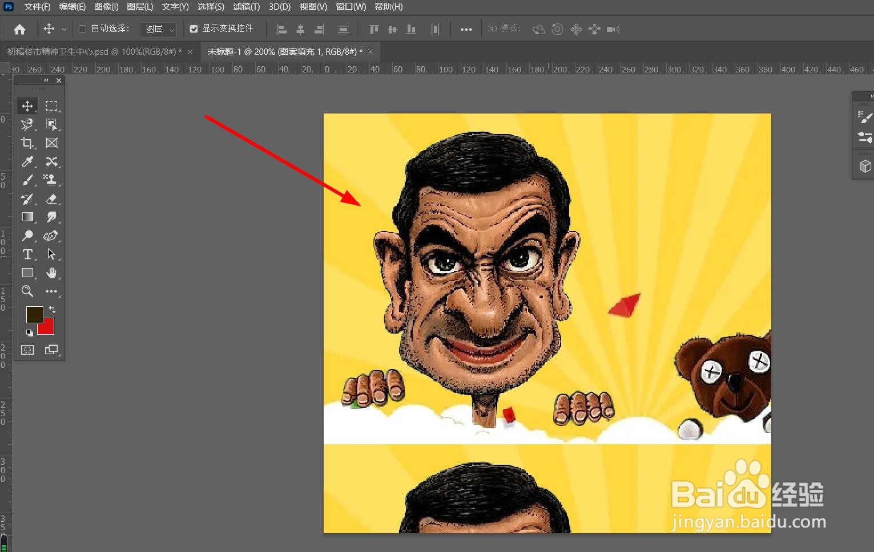Image resolution: width=874 pixels, height=552 pixels.
Task: Select the Horizontal Type tool
Action: (27, 254)
